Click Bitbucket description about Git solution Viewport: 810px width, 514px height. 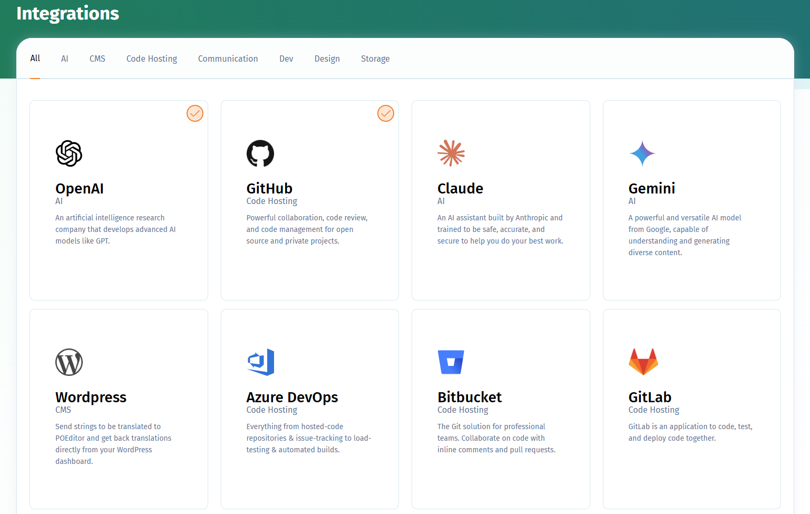(496, 438)
